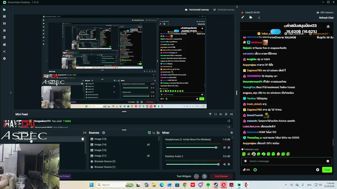This screenshot has height=189, width=337.
Task: Filter Mini Feed events with funnel icon
Action: tap(210, 114)
